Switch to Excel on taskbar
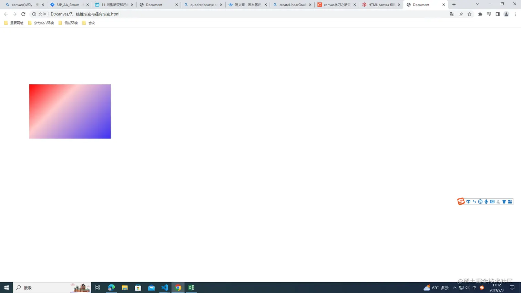Screen dimensions: 521x293 [x=192, y=287]
